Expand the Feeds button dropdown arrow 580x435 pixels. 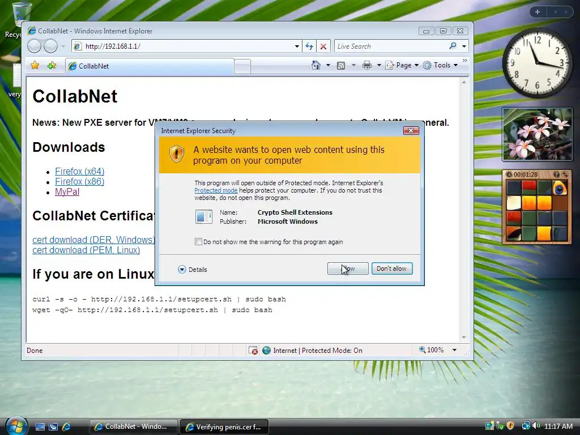[353, 66]
